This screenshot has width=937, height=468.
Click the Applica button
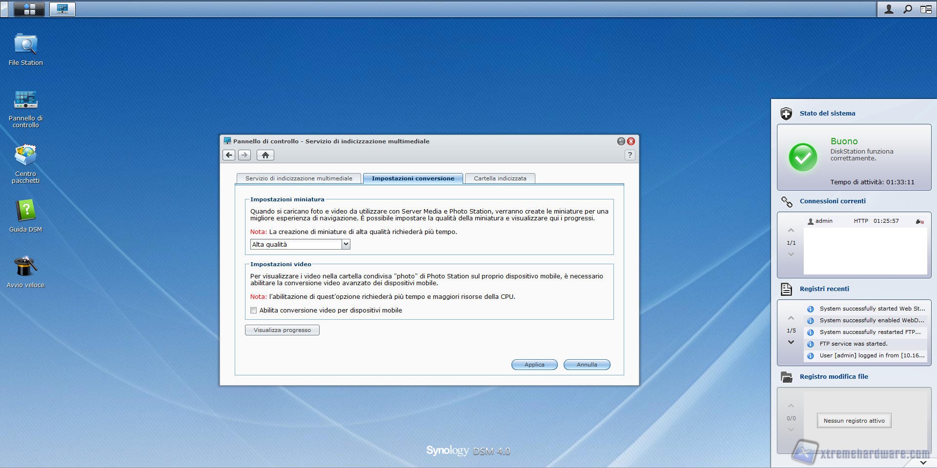click(x=534, y=365)
